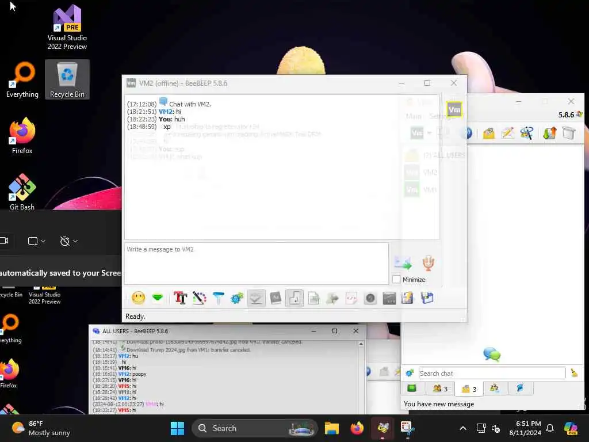
Task: Click the document page icon in chat toolbar
Action: tap(313, 299)
